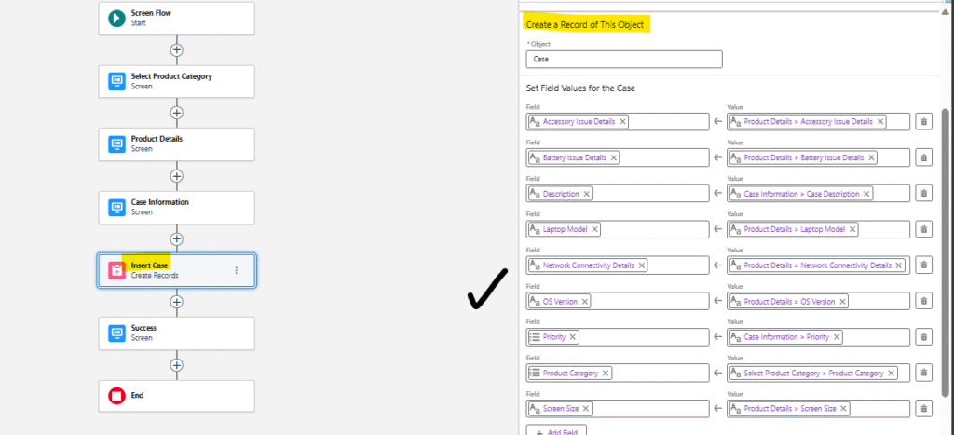Click the Screen Flow Start icon

(x=116, y=18)
